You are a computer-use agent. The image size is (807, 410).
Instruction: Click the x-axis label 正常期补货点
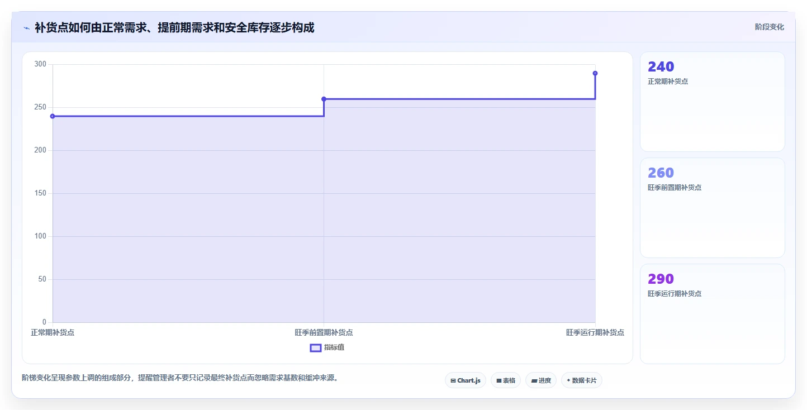click(53, 332)
